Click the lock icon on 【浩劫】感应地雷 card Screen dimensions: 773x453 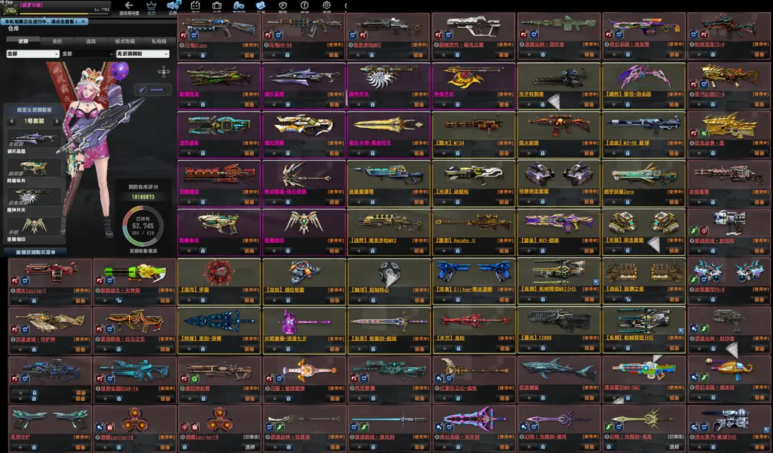[x=288, y=300]
